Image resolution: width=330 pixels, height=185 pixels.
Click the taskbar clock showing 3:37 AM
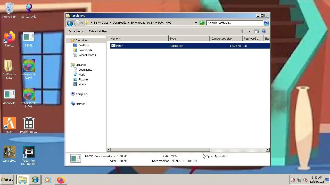(x=317, y=180)
